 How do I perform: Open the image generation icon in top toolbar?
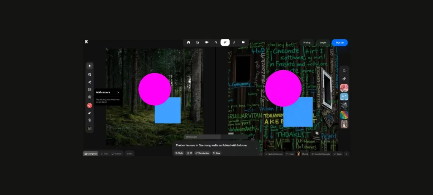click(197, 42)
